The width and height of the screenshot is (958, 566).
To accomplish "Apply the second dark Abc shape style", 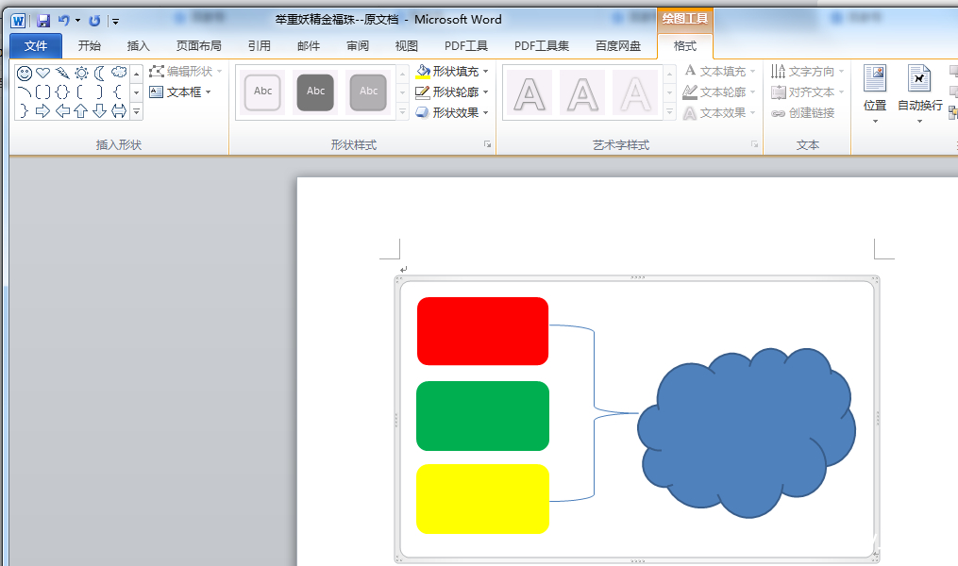I will (314, 92).
